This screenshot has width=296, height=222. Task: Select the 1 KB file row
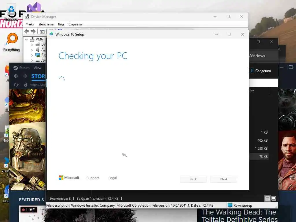click(x=264, y=132)
